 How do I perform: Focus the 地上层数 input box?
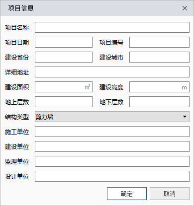click(x=64, y=102)
